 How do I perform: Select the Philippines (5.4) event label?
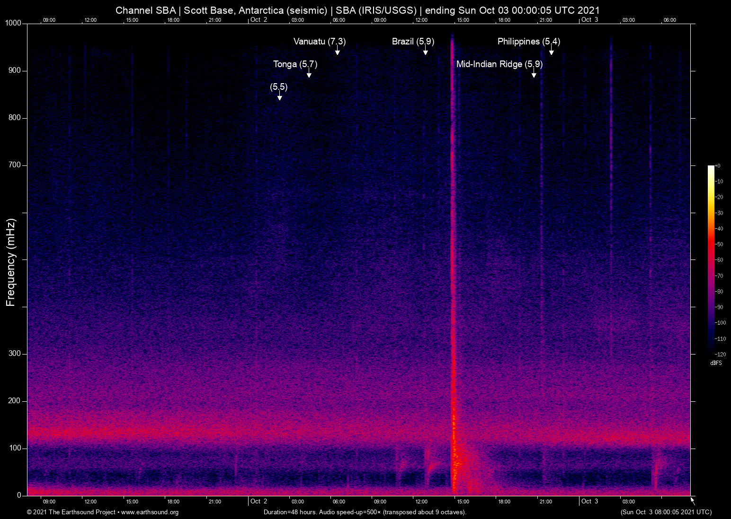[528, 42]
